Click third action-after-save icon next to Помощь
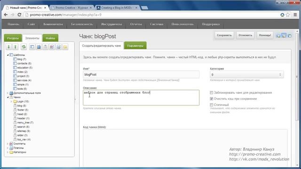Image resolution: width=301 pixels, height=169 pixels. pos(290,36)
